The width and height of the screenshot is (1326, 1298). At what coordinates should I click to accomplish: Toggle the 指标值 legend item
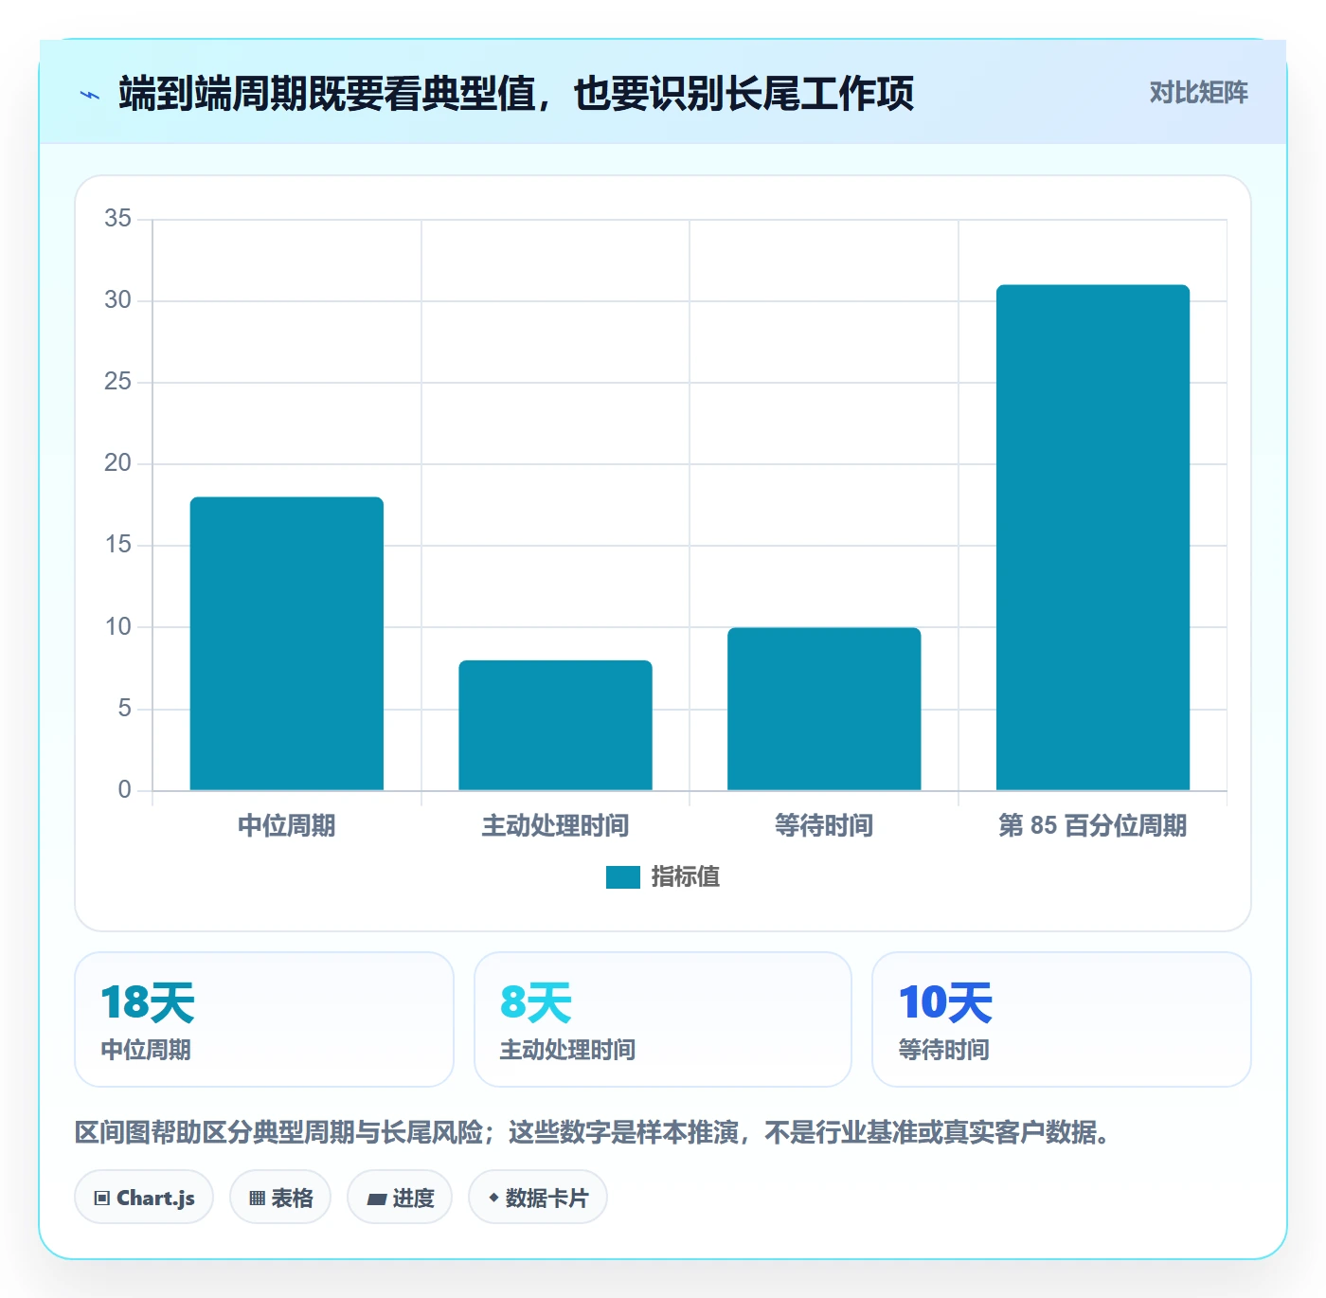663,877
